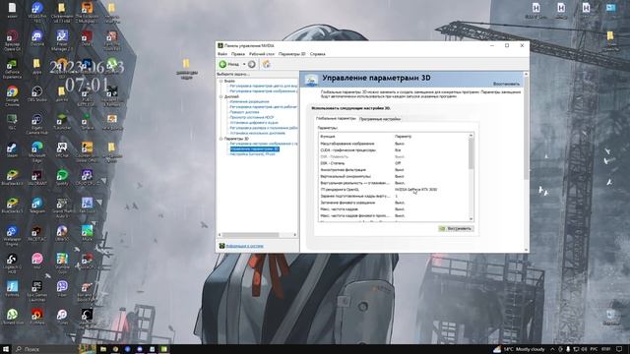Image resolution: width=630 pixels, height=354 pixels.
Task: Click the Forward arrow in NVIDIA toolbar
Action: tap(252, 64)
